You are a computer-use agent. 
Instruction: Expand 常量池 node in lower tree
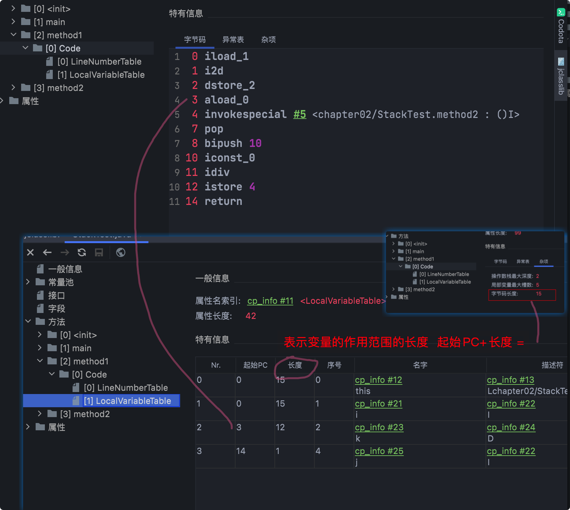[28, 282]
